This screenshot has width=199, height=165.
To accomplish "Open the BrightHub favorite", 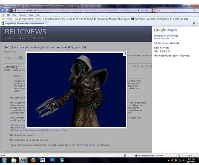I will click(x=48, y=19).
